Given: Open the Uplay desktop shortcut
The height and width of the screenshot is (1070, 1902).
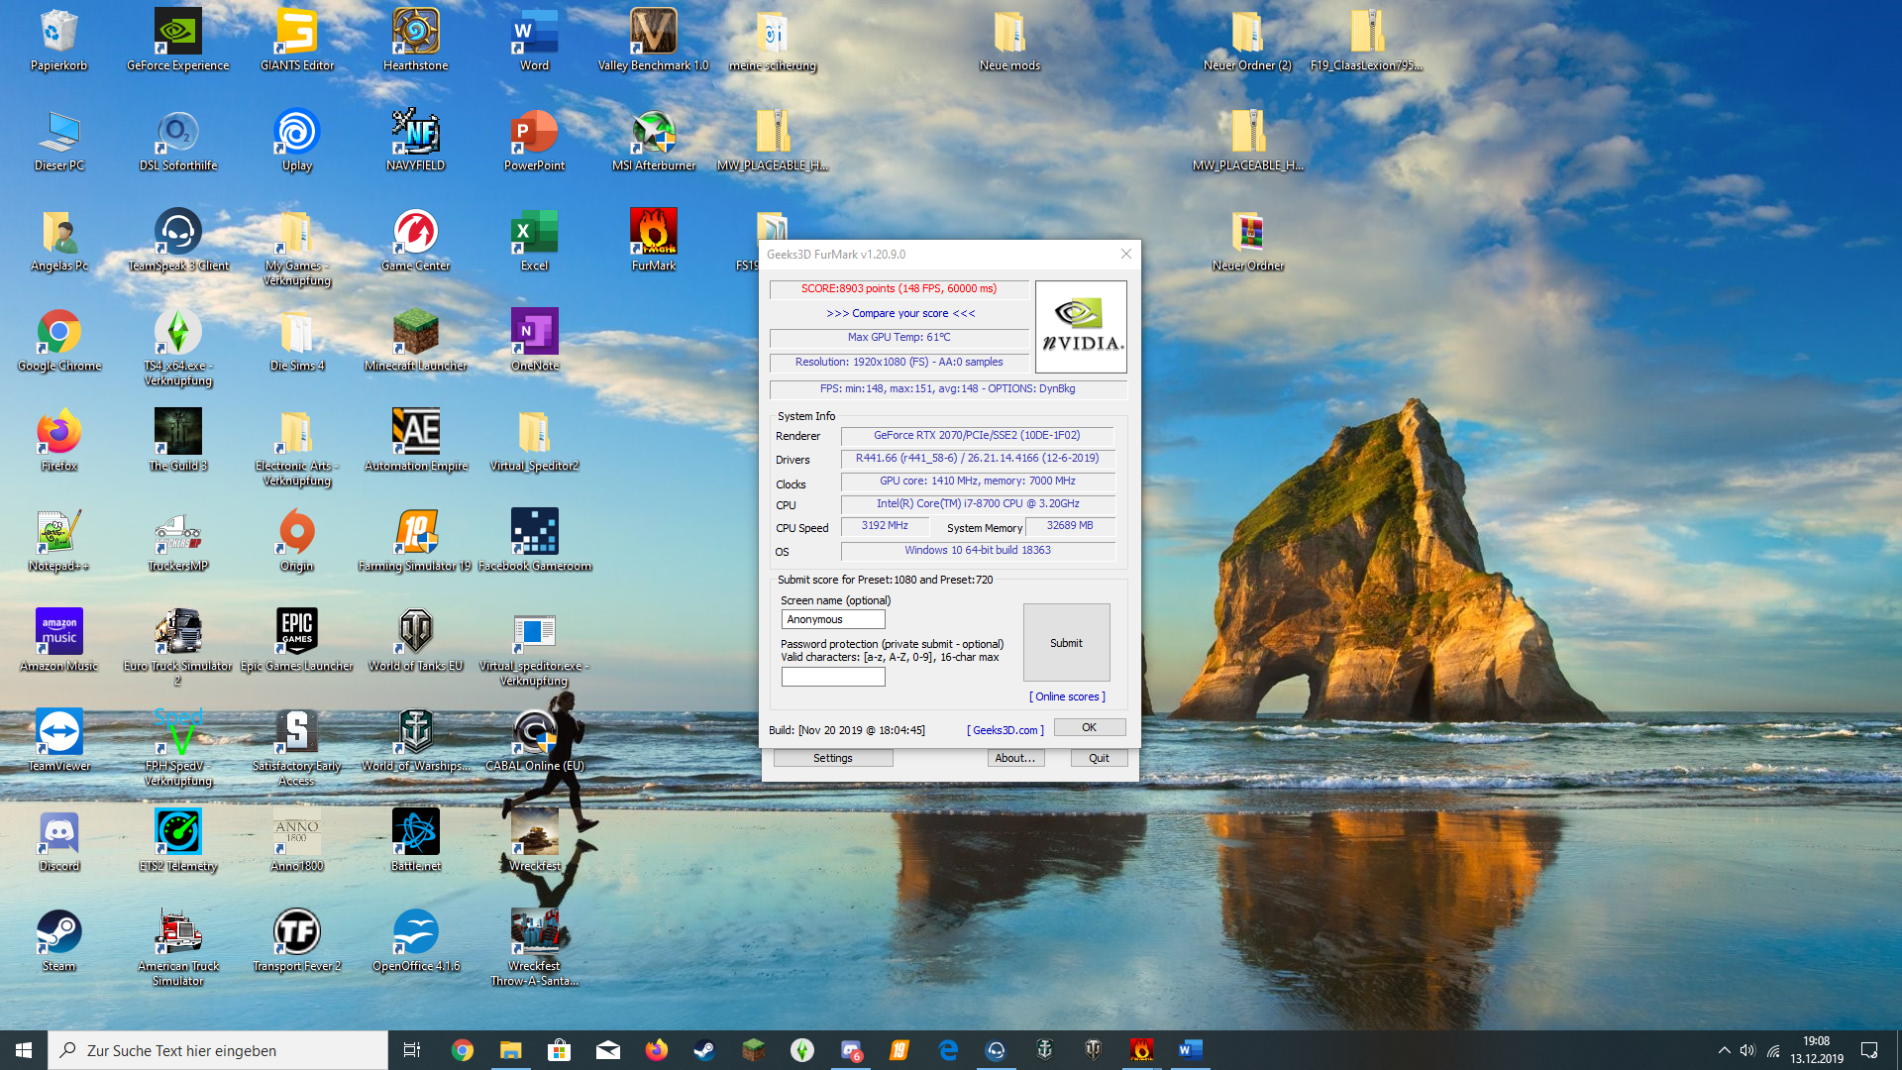Looking at the screenshot, I should pos(297,141).
